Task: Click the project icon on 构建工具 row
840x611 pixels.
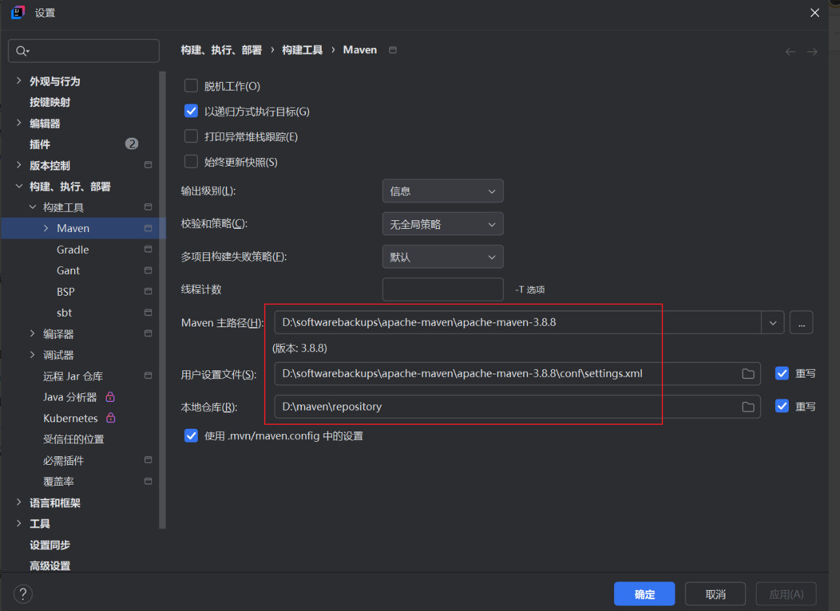Action: (148, 207)
